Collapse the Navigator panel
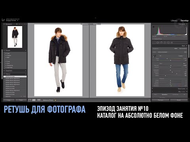190x142 pixels. [4, 24]
